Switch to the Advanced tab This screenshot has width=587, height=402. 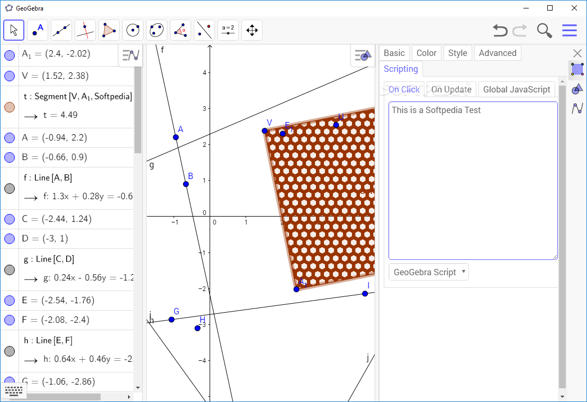(498, 53)
